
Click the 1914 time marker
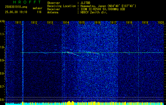click(x=66, y=22)
